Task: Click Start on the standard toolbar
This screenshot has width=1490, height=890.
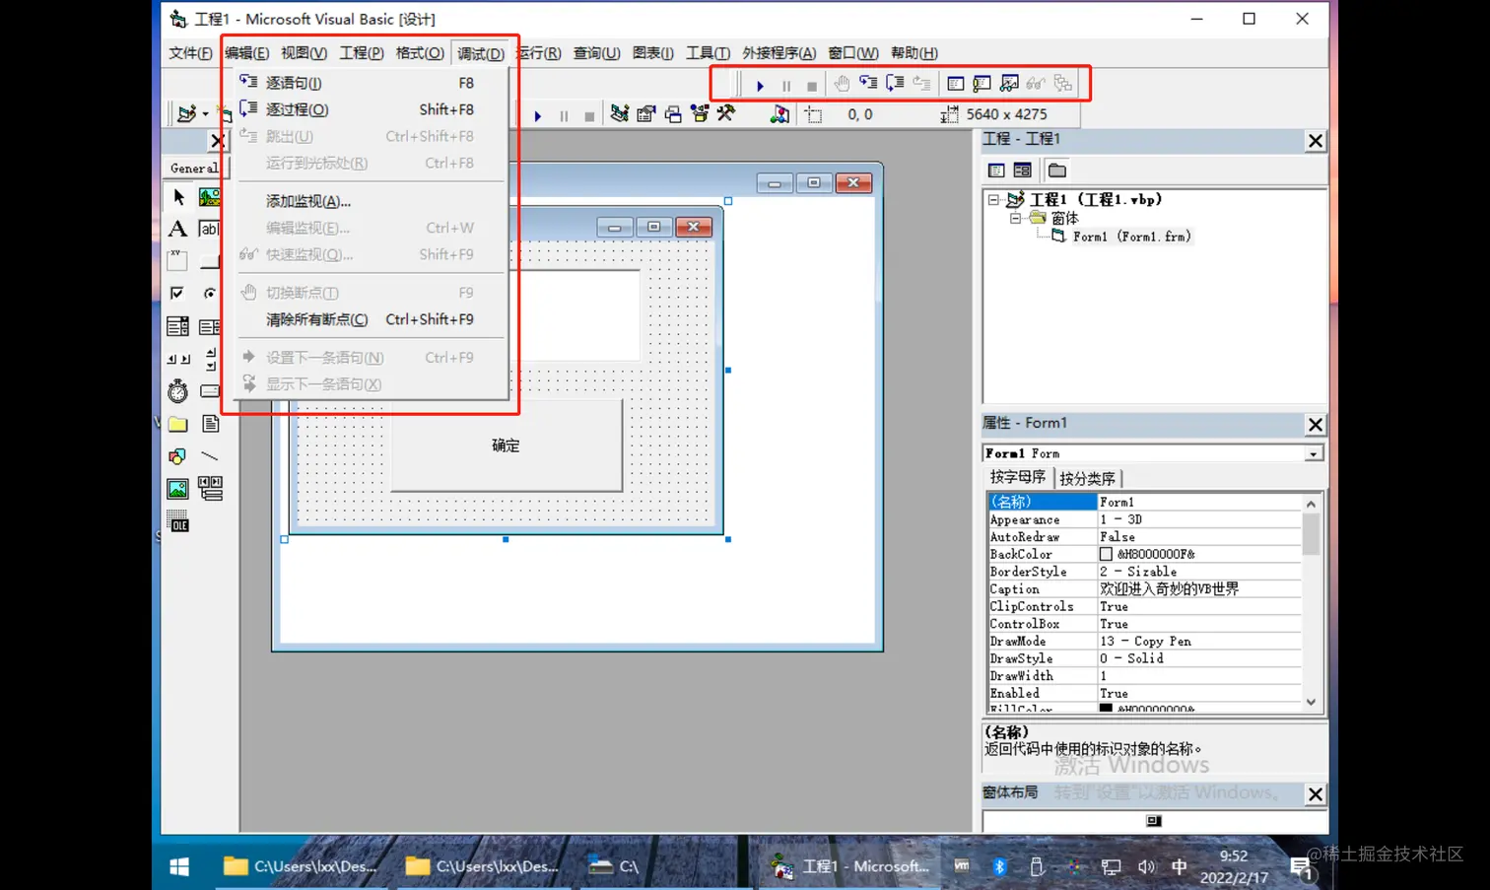Action: point(537,115)
